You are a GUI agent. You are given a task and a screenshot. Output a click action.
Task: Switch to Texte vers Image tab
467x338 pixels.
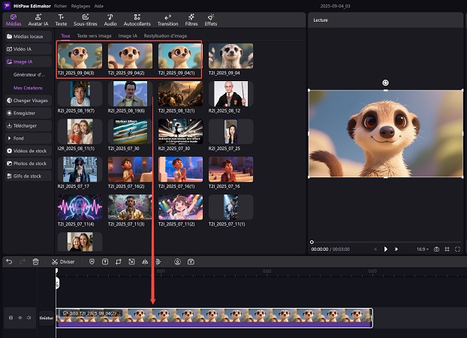(x=94, y=36)
